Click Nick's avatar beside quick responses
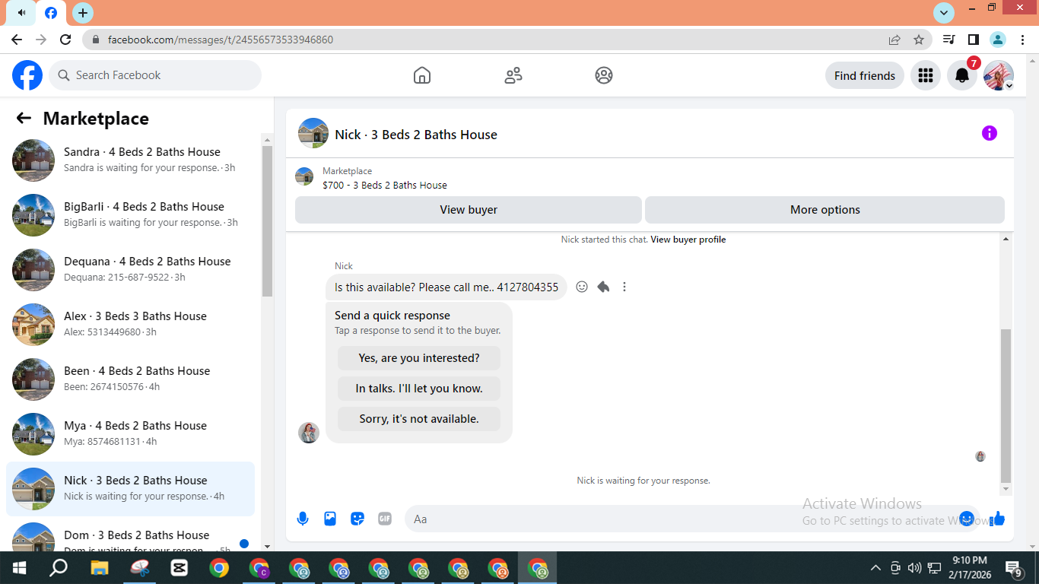The width and height of the screenshot is (1039, 584). pyautogui.click(x=309, y=433)
